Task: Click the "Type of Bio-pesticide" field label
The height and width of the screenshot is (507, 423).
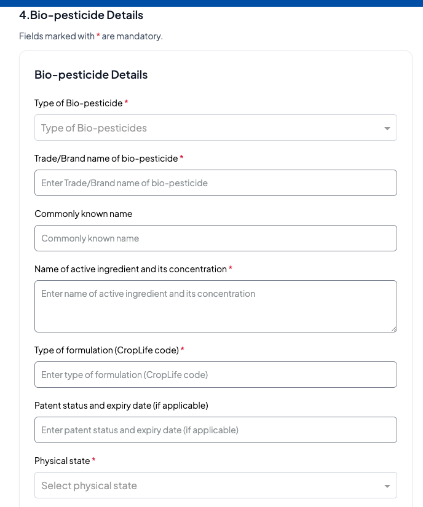Action: 79,103
